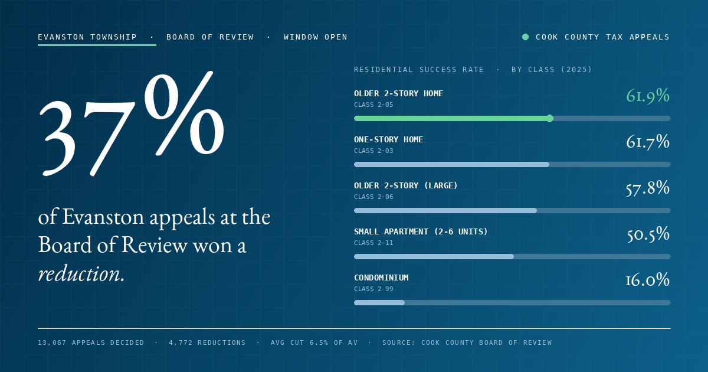Open the Board of Review tab
Viewport: 708px width, 372px height.
click(x=210, y=37)
